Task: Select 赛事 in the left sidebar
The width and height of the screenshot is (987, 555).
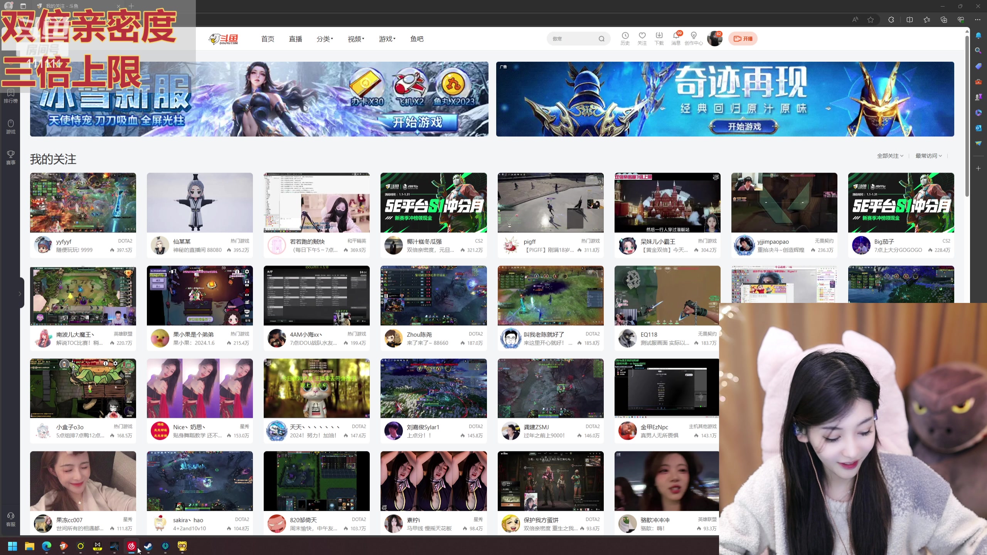Action: (x=10, y=157)
